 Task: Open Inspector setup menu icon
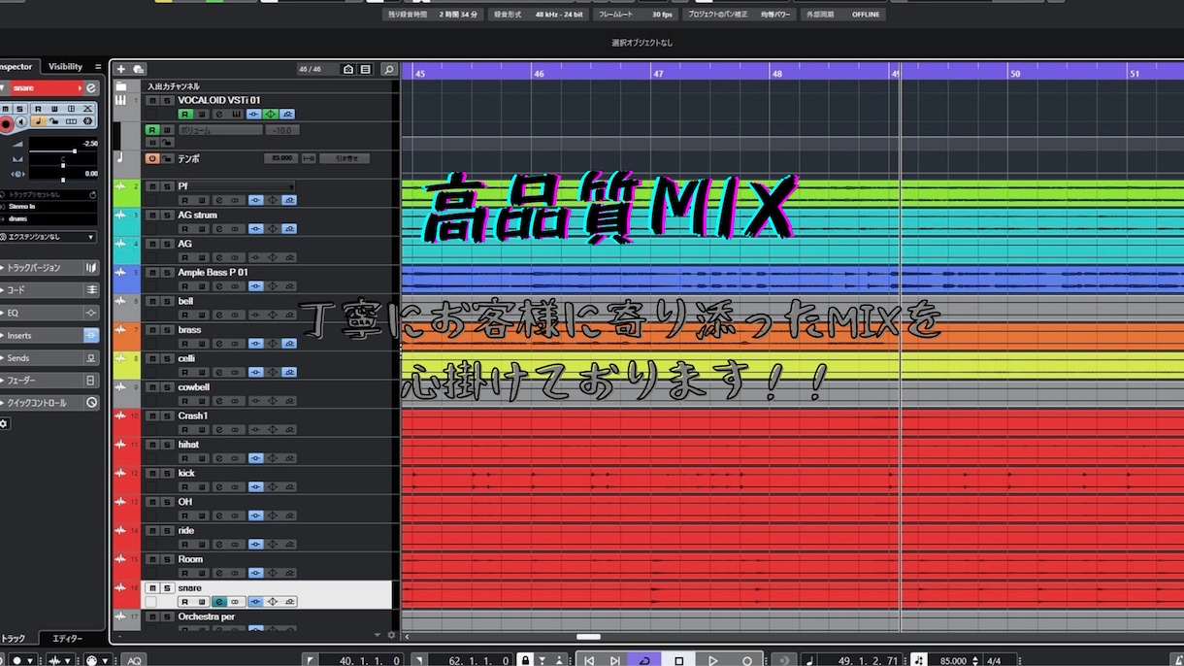tap(98, 66)
